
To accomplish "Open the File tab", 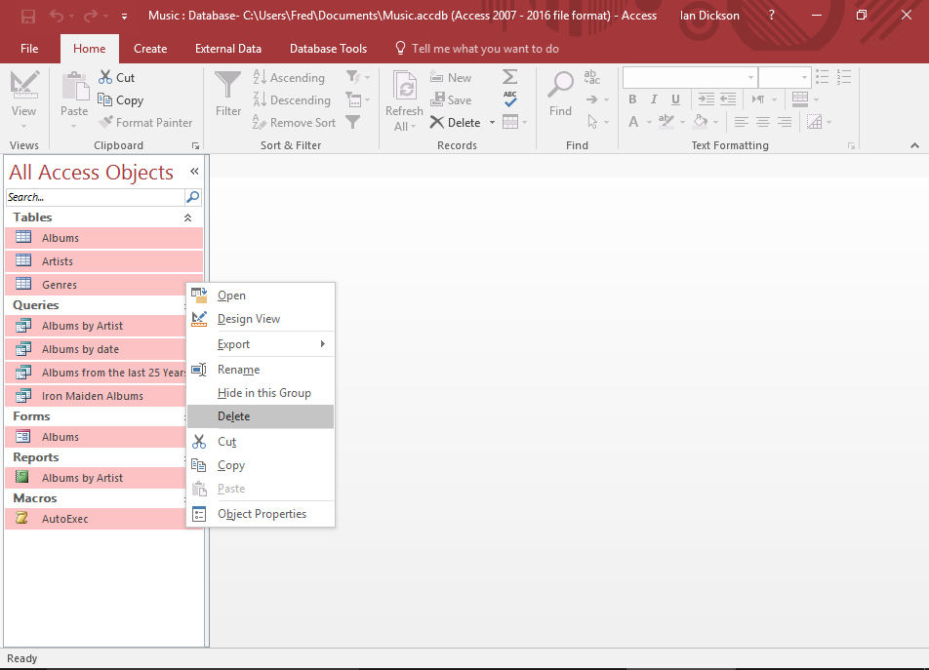I will (x=29, y=49).
